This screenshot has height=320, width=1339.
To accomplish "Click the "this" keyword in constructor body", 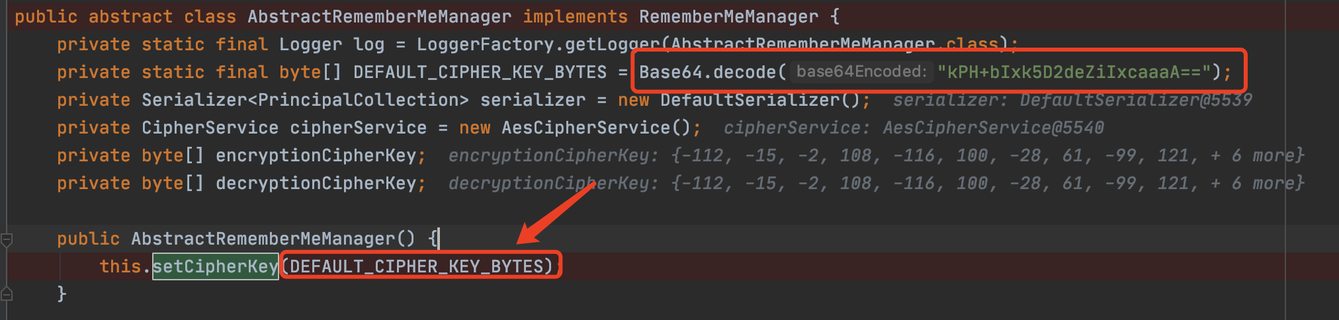I will coord(120,266).
